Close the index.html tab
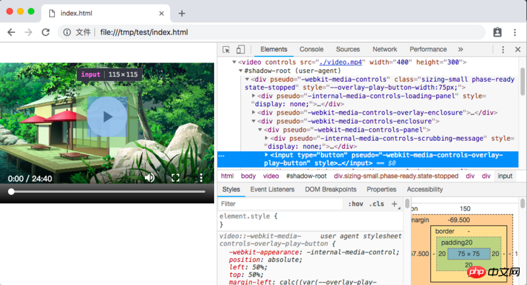 click(161, 13)
